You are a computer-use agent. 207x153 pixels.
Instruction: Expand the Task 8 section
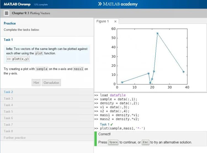47,131
